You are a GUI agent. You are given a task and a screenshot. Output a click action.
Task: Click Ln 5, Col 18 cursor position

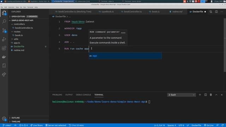coord(159,125)
